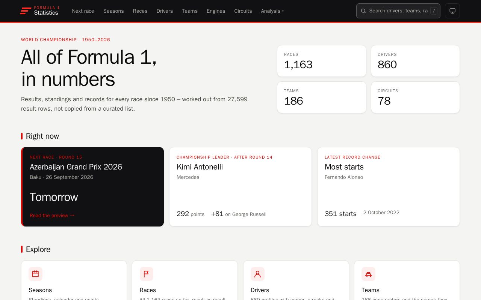481x300 pixels.
Task: Click the 'Mercedes' team text
Action: tap(188, 177)
